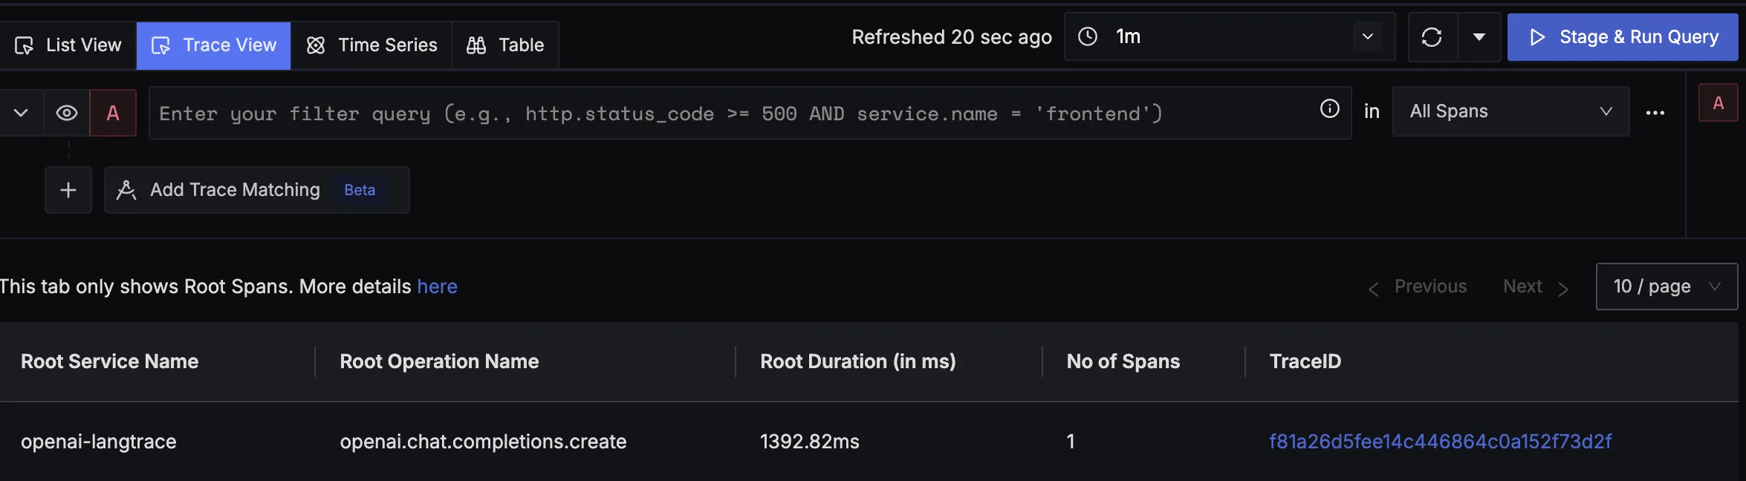Switch to the Table tab
This screenshot has width=1746, height=481.
(x=505, y=45)
